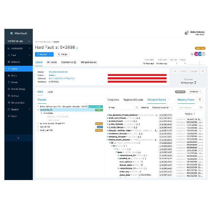
Task: Open Alerts from the sidebar
Action: pyautogui.click(x=14, y=75)
